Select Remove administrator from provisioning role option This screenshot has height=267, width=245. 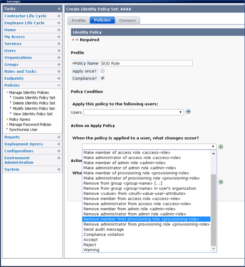tap(146, 224)
